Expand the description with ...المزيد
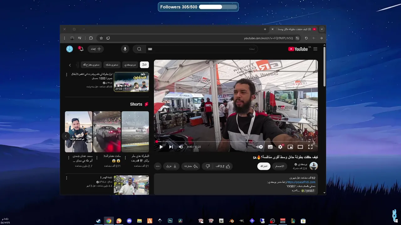 (x=296, y=190)
